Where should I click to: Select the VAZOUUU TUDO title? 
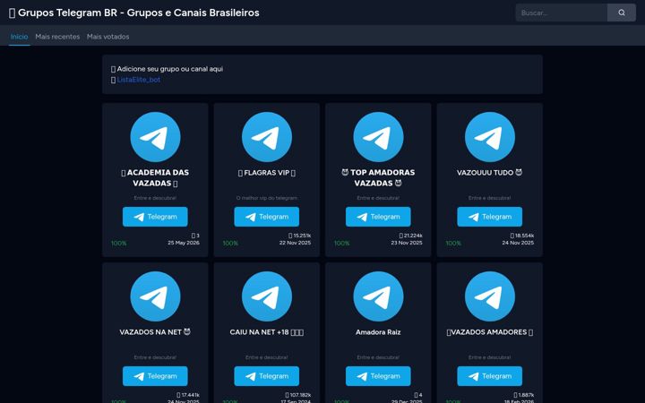click(489, 173)
